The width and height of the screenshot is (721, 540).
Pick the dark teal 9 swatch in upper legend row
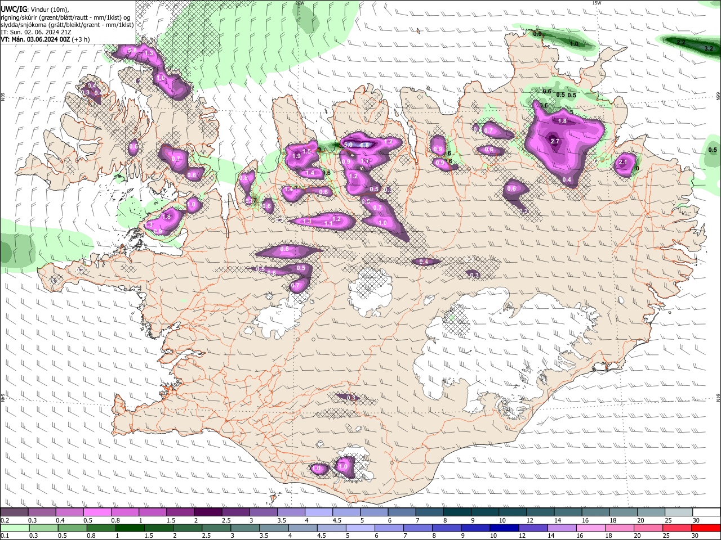click(x=485, y=512)
